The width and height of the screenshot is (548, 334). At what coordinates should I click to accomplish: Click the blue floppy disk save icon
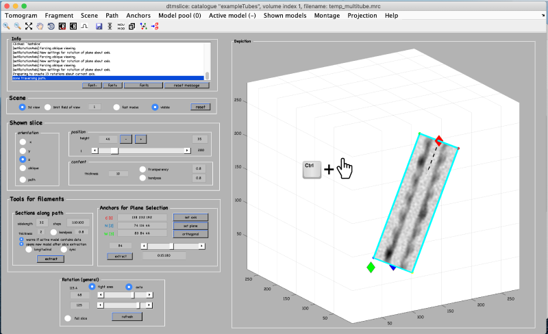(99, 26)
